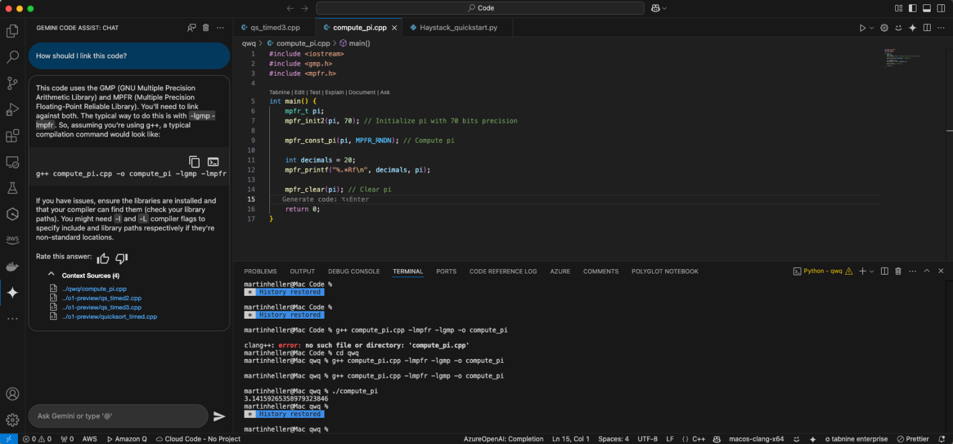Open the Docker view in the activity bar
953x444 pixels.
[12, 266]
